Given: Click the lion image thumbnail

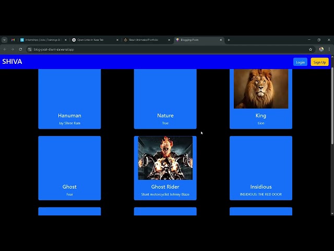Looking at the screenshot, I should click(x=261, y=89).
